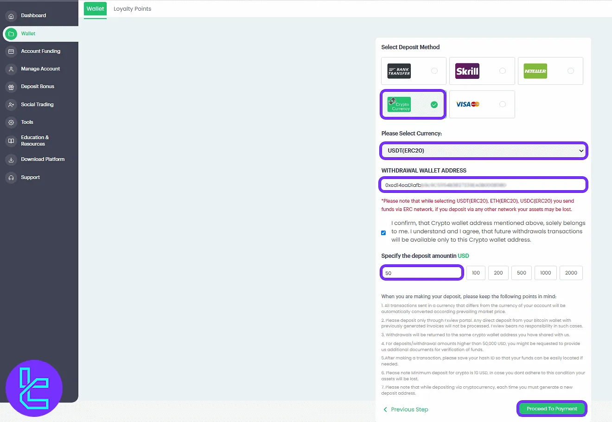Viewport: 612px width, 422px height.
Task: Choose the 200 preset amount
Action: coord(498,273)
